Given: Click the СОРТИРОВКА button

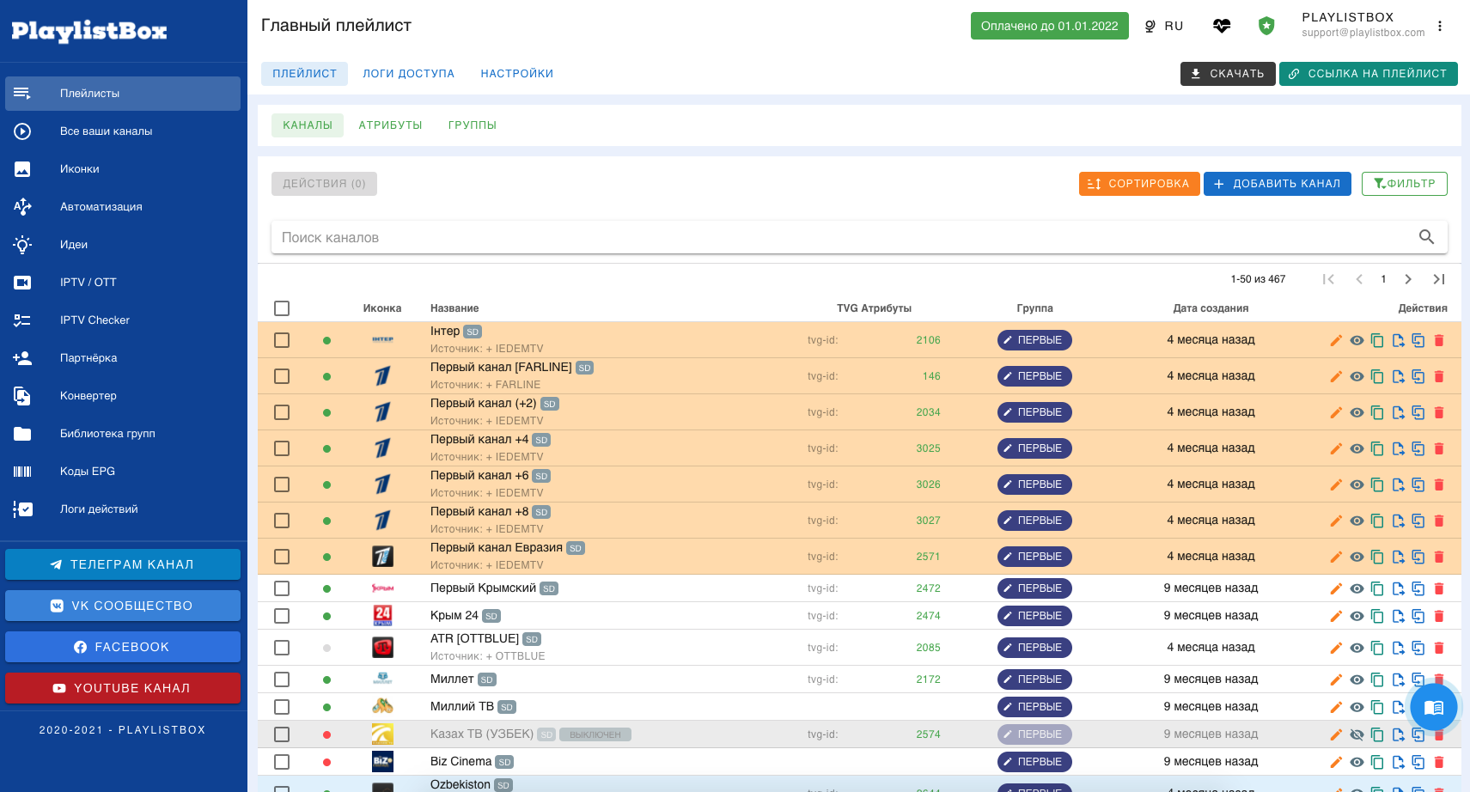Looking at the screenshot, I should tap(1139, 184).
